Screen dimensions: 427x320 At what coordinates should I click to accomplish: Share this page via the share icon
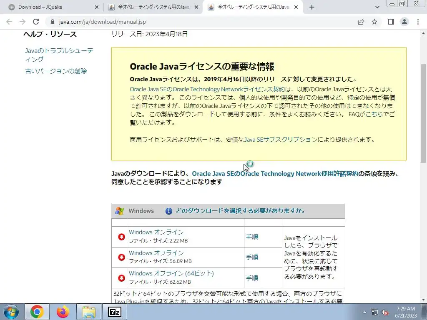pyautogui.click(x=361, y=22)
